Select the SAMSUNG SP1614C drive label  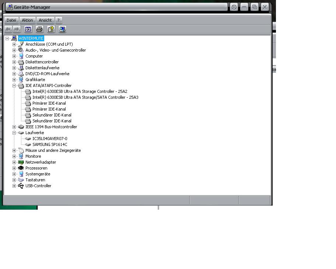coord(50,144)
